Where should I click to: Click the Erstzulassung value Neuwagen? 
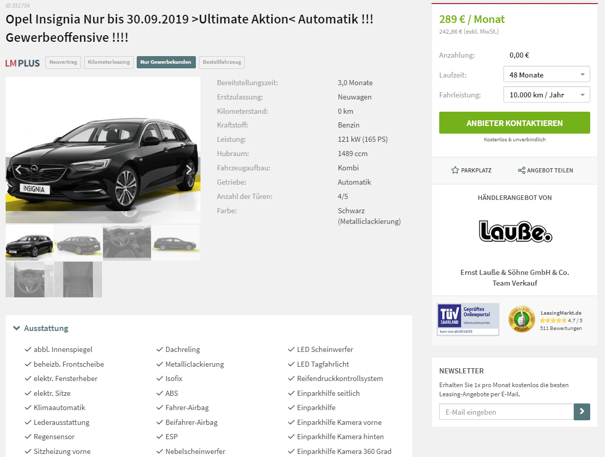tap(355, 97)
